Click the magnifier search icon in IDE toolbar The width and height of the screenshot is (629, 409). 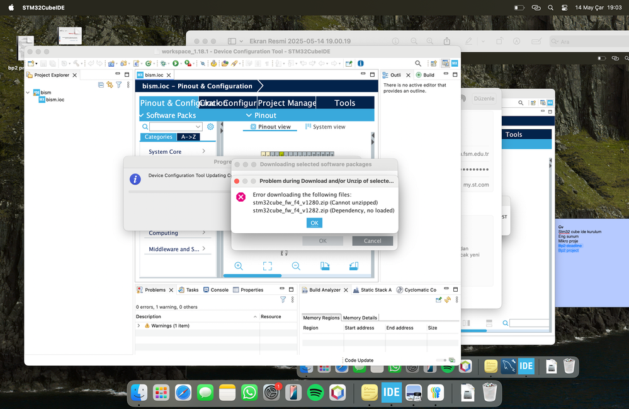(x=418, y=64)
